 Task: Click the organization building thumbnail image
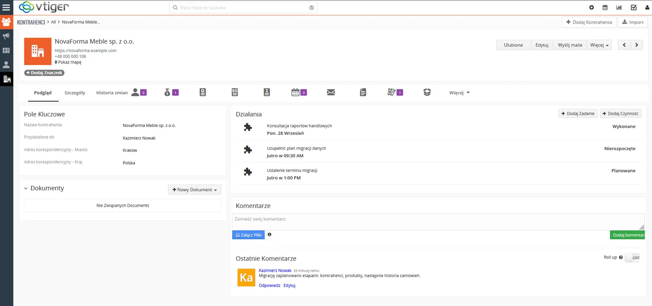pos(38,51)
